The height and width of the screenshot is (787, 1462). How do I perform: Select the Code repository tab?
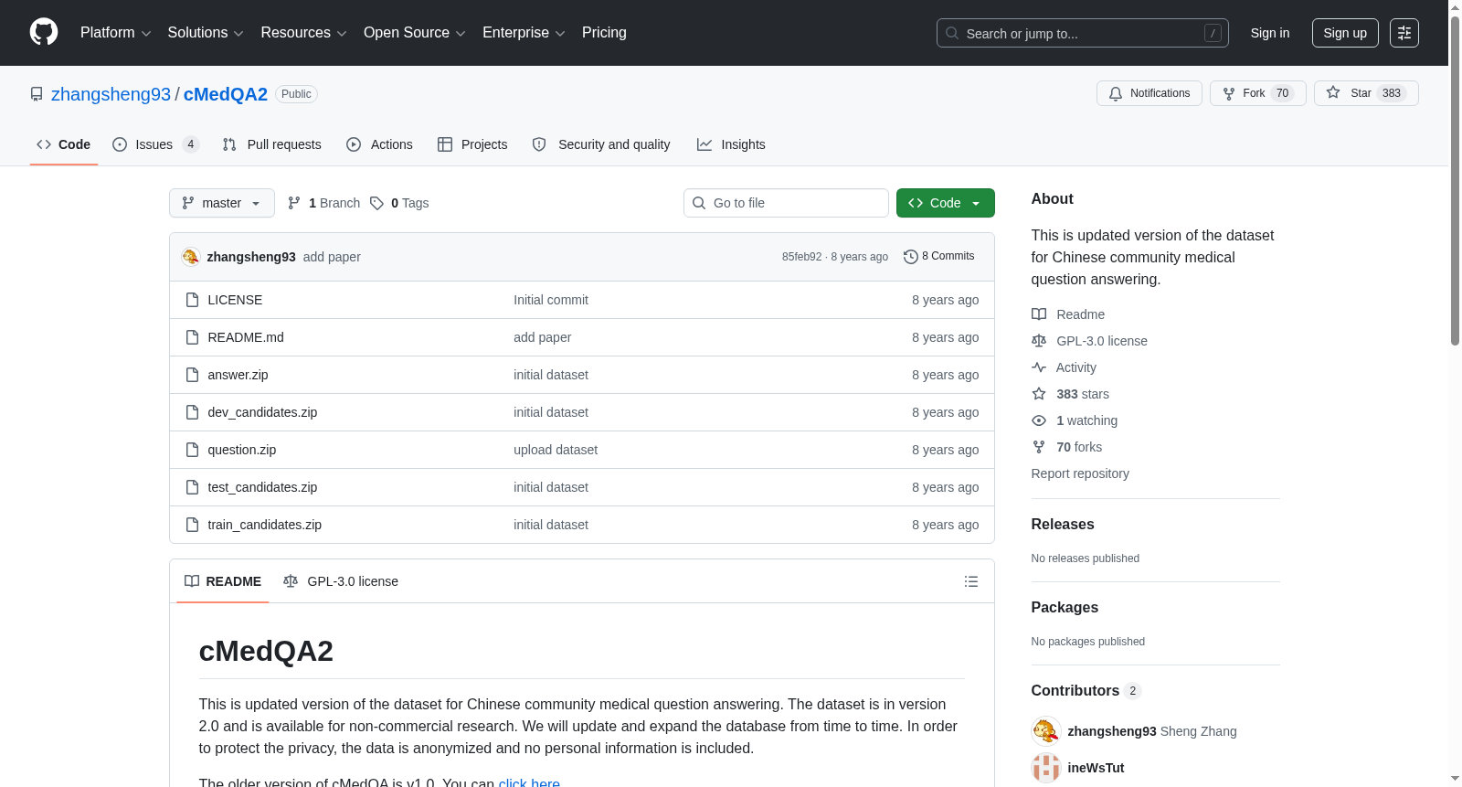coord(64,144)
